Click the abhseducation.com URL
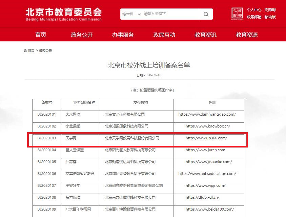 point(207,174)
